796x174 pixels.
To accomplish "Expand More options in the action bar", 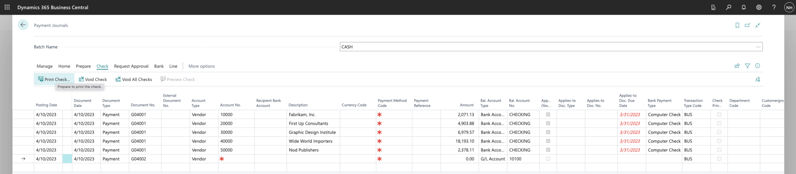I will 202,66.
